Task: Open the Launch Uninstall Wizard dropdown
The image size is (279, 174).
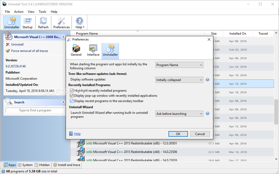Action: (179, 114)
